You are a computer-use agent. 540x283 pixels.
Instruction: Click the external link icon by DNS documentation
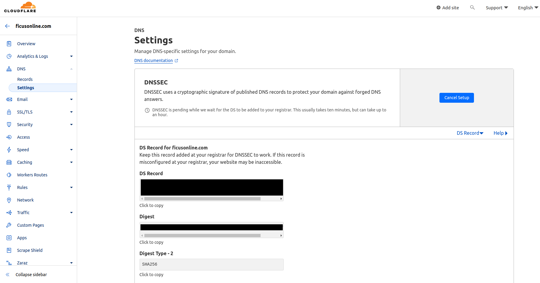point(176,61)
